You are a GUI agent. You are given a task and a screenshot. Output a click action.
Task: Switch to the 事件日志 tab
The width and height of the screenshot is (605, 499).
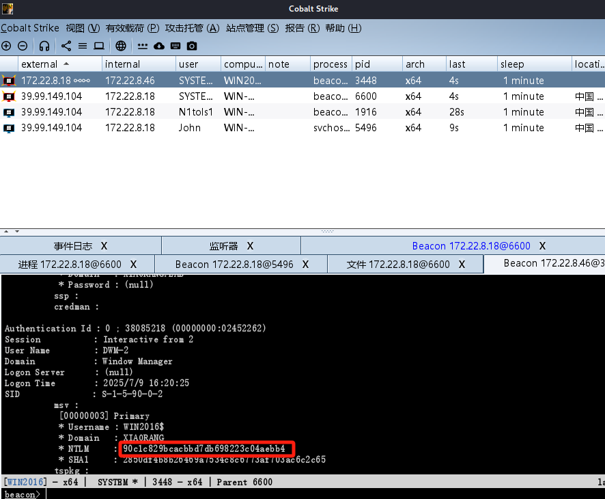[72, 246]
